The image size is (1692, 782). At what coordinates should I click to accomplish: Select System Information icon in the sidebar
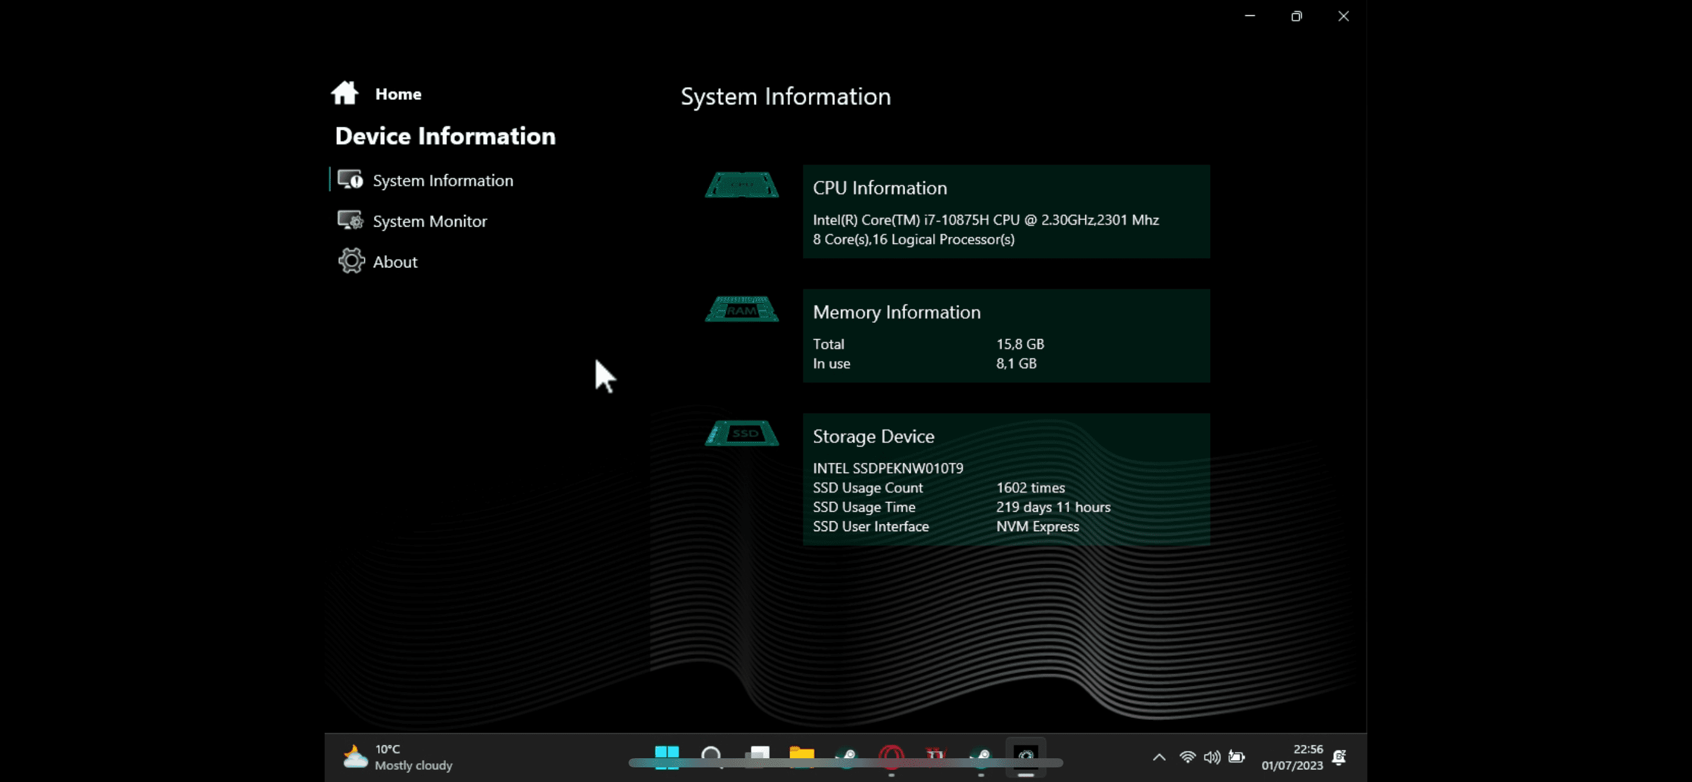coord(350,179)
